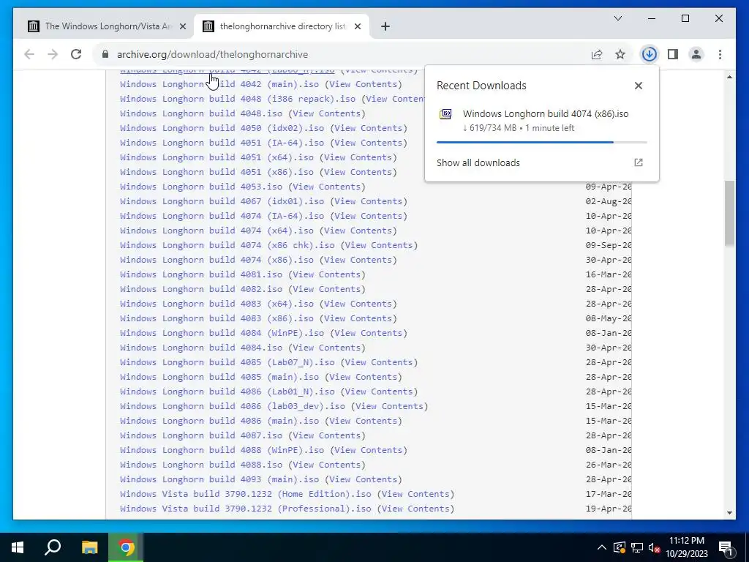Open the Chrome profile avatar
The image size is (749, 562).
click(x=696, y=54)
